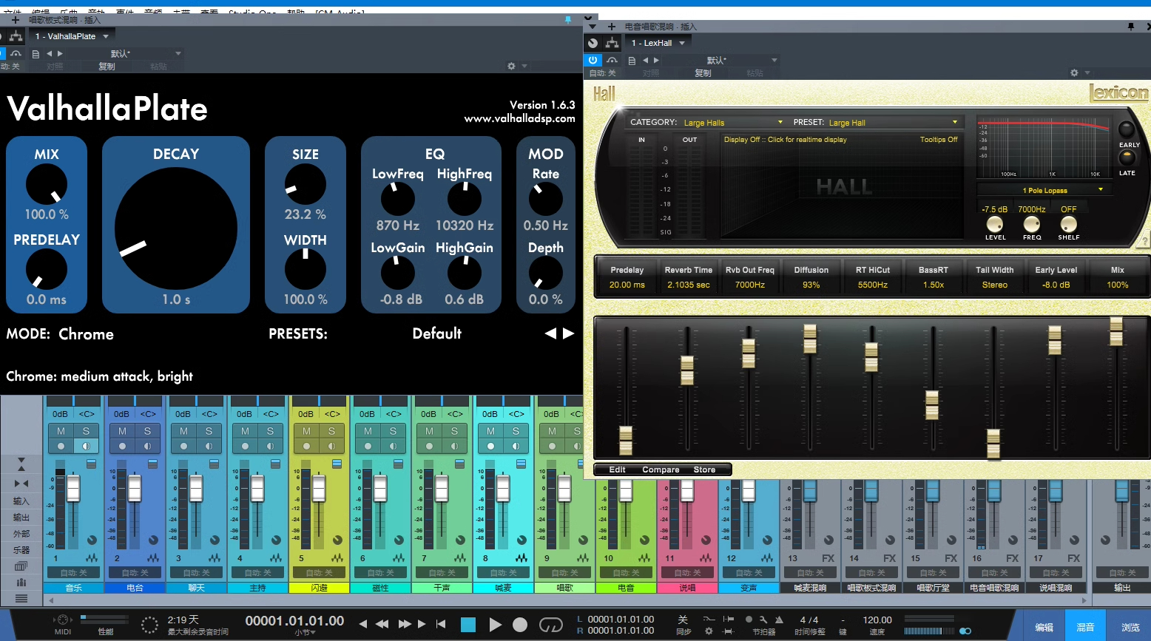Image resolution: width=1151 pixels, height=641 pixels.
Task: Open ValhallaPlate routing/sidechain icon
Action: pos(16,36)
